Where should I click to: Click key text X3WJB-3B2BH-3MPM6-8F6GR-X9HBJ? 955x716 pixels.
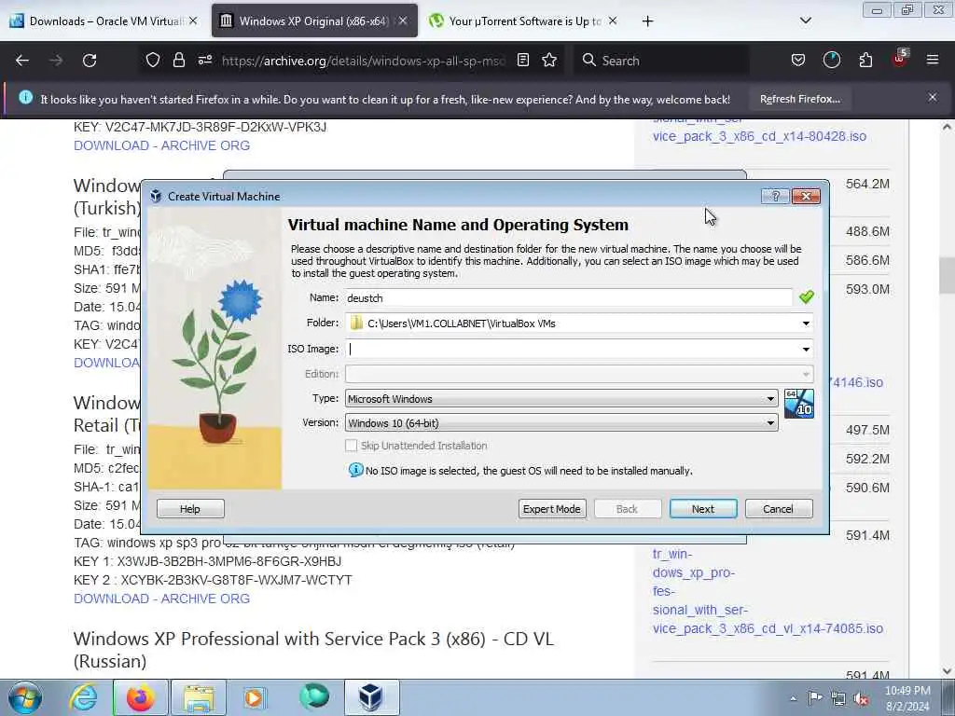click(229, 561)
